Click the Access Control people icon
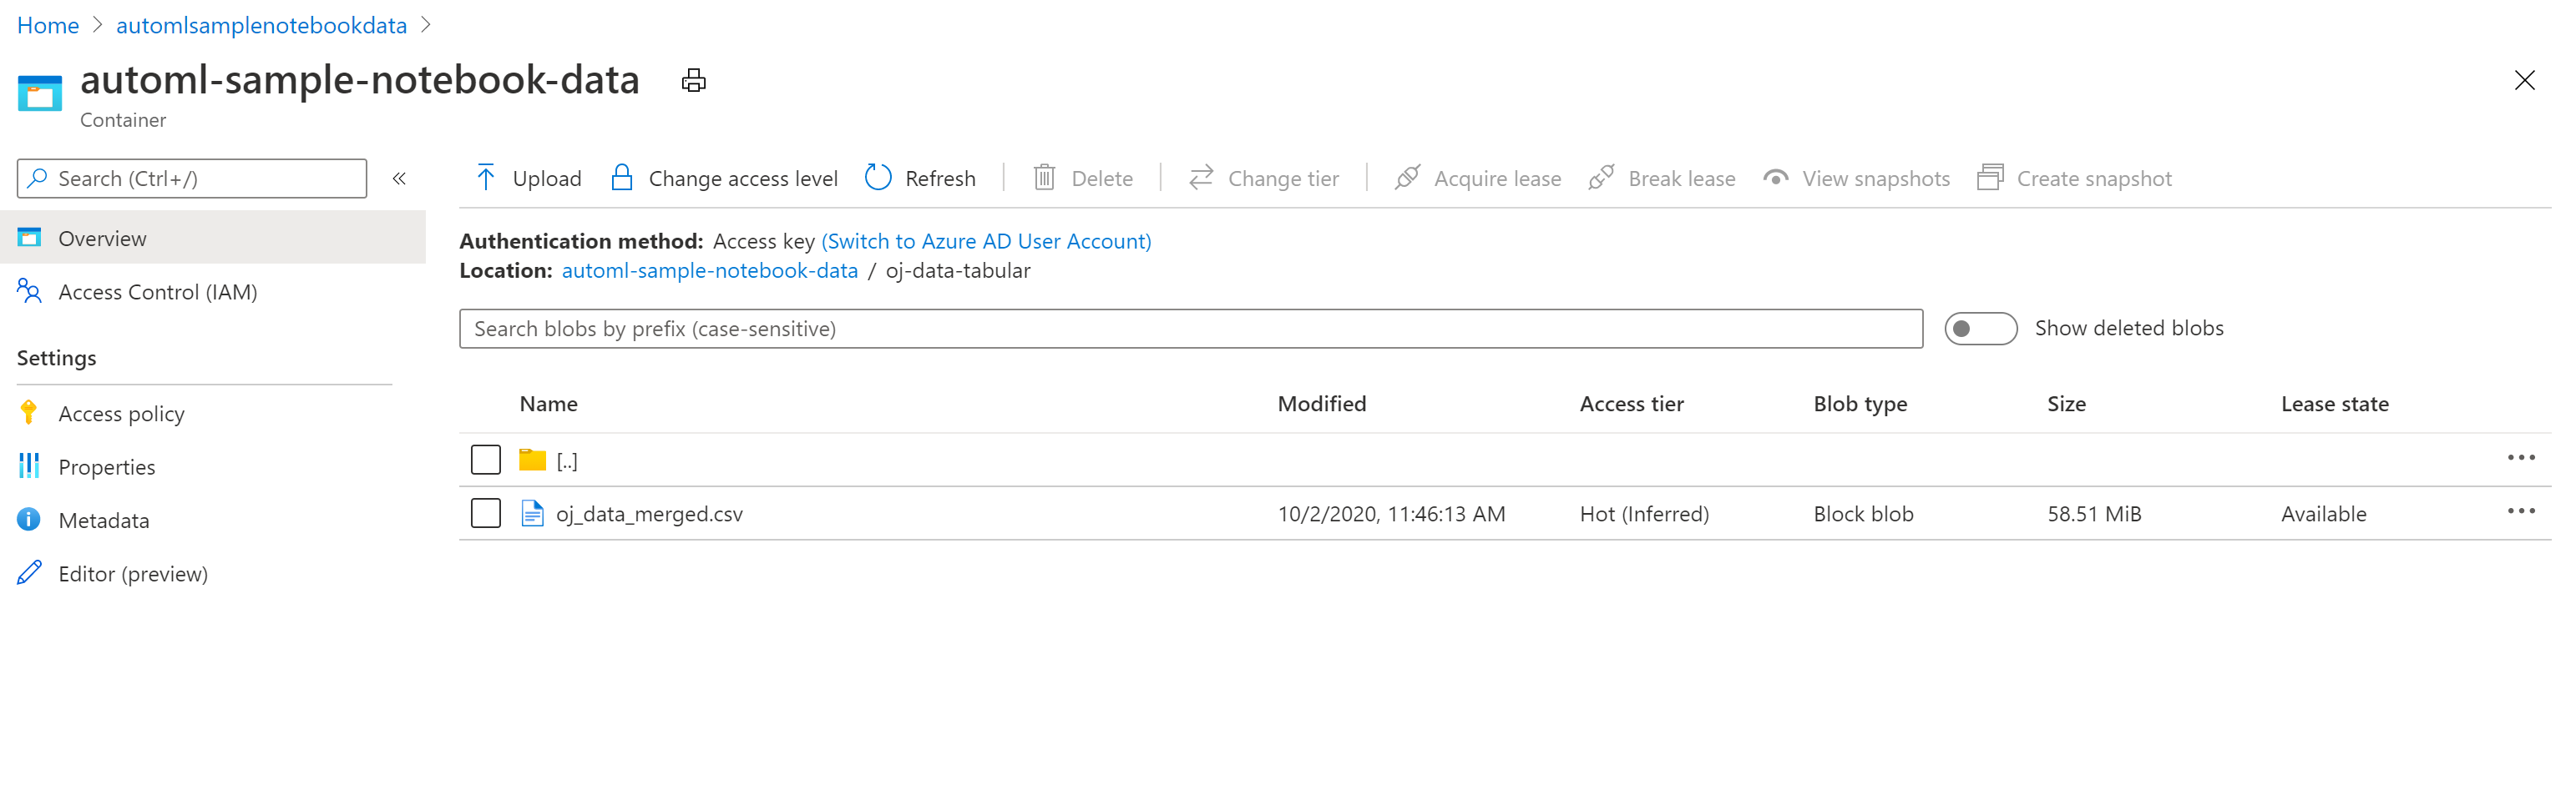 pyautogui.click(x=29, y=290)
